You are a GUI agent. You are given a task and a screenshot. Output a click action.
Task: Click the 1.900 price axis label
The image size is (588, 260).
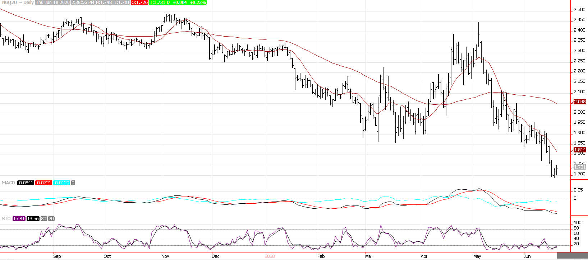tap(579, 133)
